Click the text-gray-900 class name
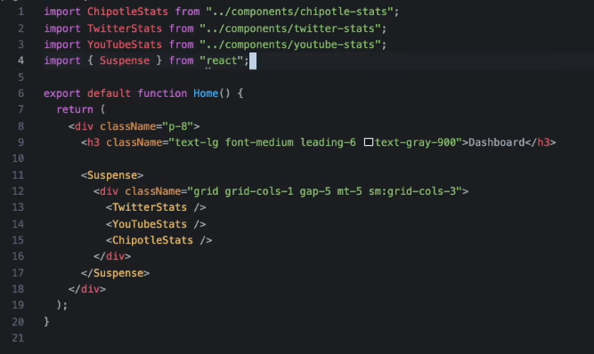This screenshot has width=594, height=354. (416, 142)
